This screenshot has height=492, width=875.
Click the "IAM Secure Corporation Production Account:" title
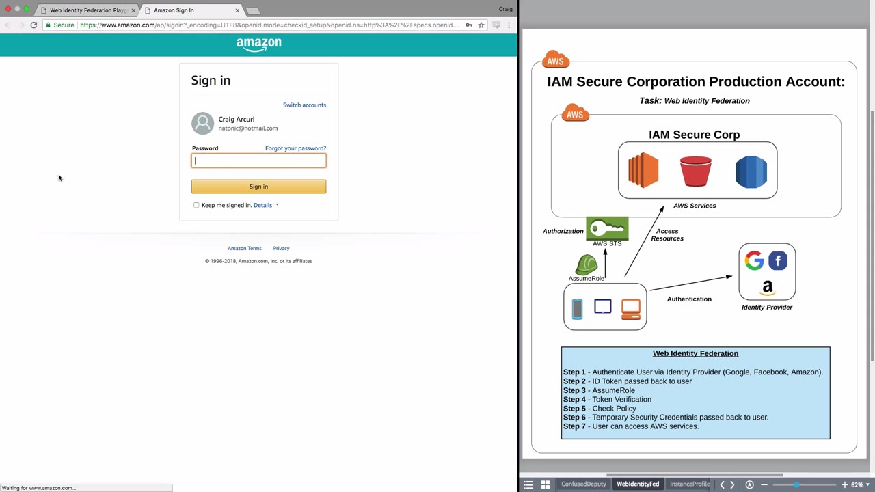pyautogui.click(x=696, y=82)
